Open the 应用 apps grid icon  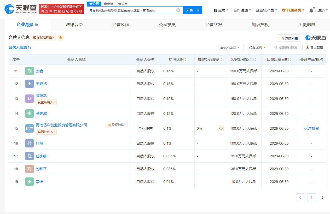click(x=215, y=10)
